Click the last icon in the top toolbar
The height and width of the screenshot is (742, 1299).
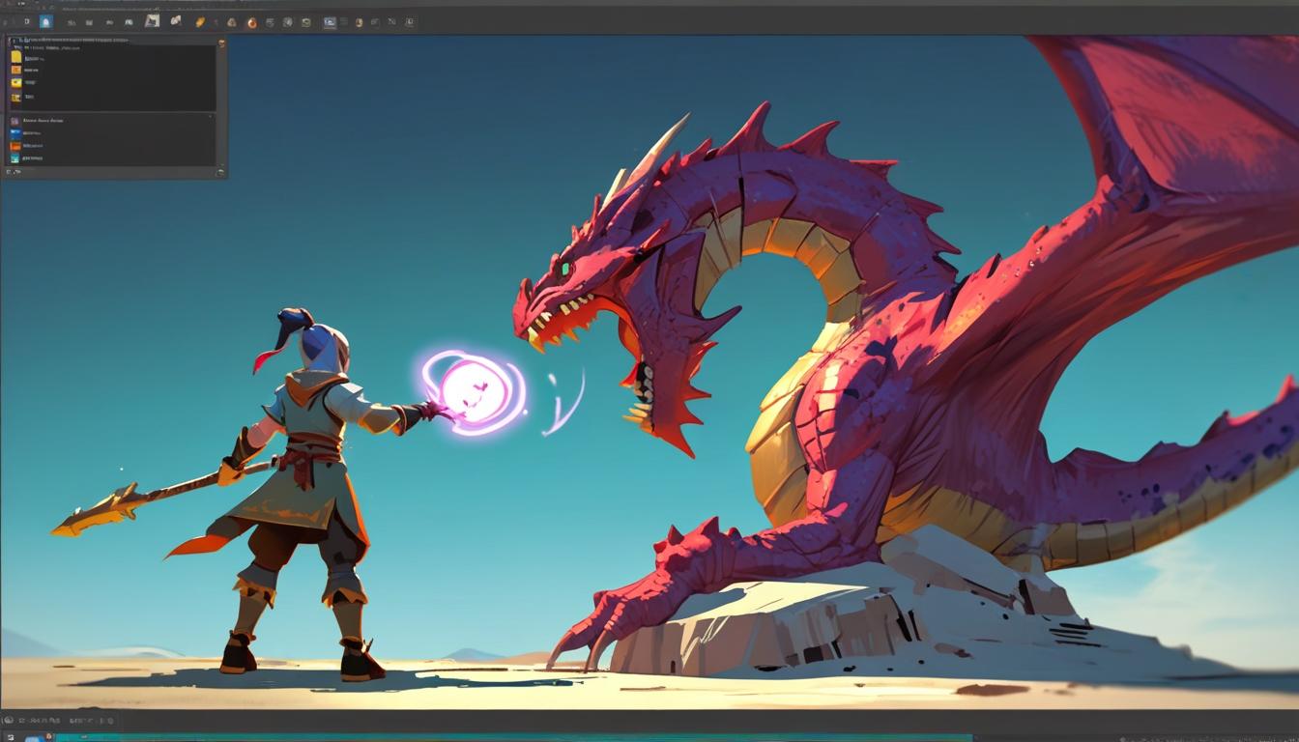409,21
